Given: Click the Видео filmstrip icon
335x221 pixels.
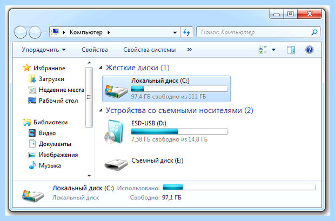Looking at the screenshot, I should point(32,133).
